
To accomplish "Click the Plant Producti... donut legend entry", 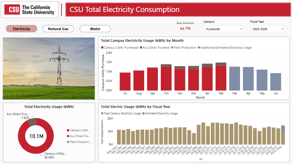I will point(79,142).
